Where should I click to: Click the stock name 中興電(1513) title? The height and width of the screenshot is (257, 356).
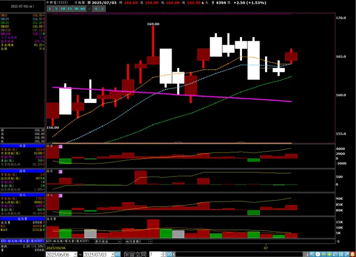[x=57, y=2]
